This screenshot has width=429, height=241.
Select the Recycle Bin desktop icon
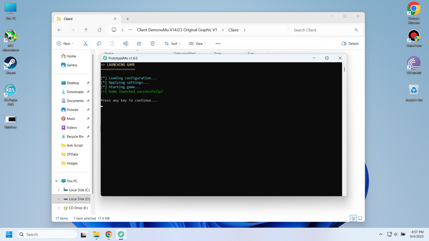tap(414, 93)
